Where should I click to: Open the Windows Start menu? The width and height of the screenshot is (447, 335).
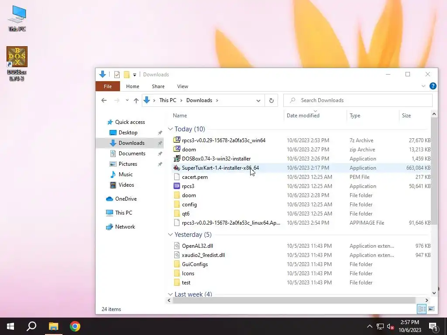pyautogui.click(x=10, y=326)
